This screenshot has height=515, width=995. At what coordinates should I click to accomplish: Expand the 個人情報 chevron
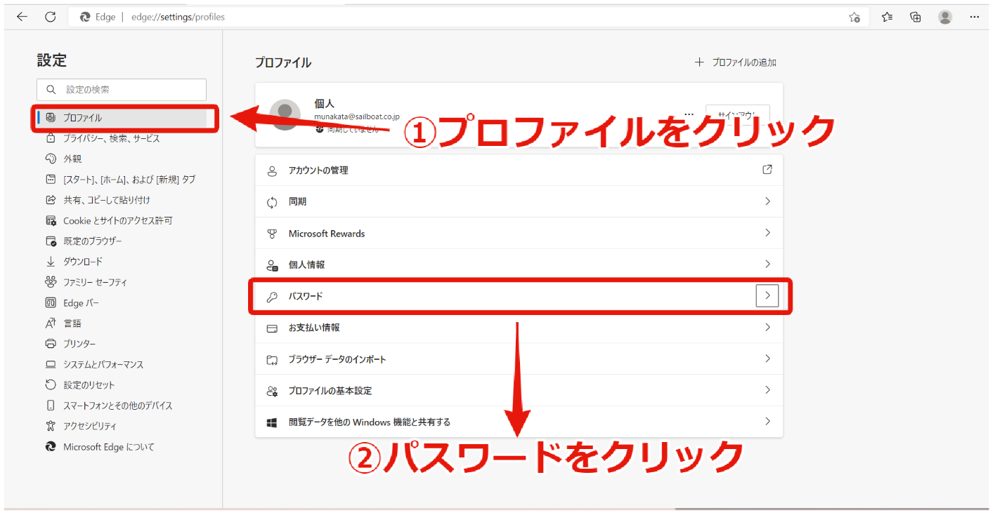(767, 265)
